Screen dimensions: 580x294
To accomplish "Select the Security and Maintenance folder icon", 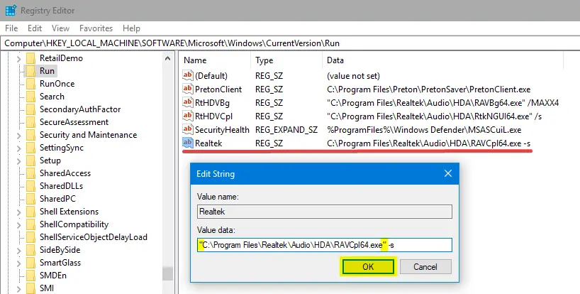I will coord(30,135).
